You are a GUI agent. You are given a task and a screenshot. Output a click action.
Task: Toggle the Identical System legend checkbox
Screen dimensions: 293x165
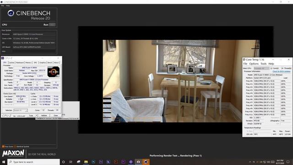coord(15,147)
